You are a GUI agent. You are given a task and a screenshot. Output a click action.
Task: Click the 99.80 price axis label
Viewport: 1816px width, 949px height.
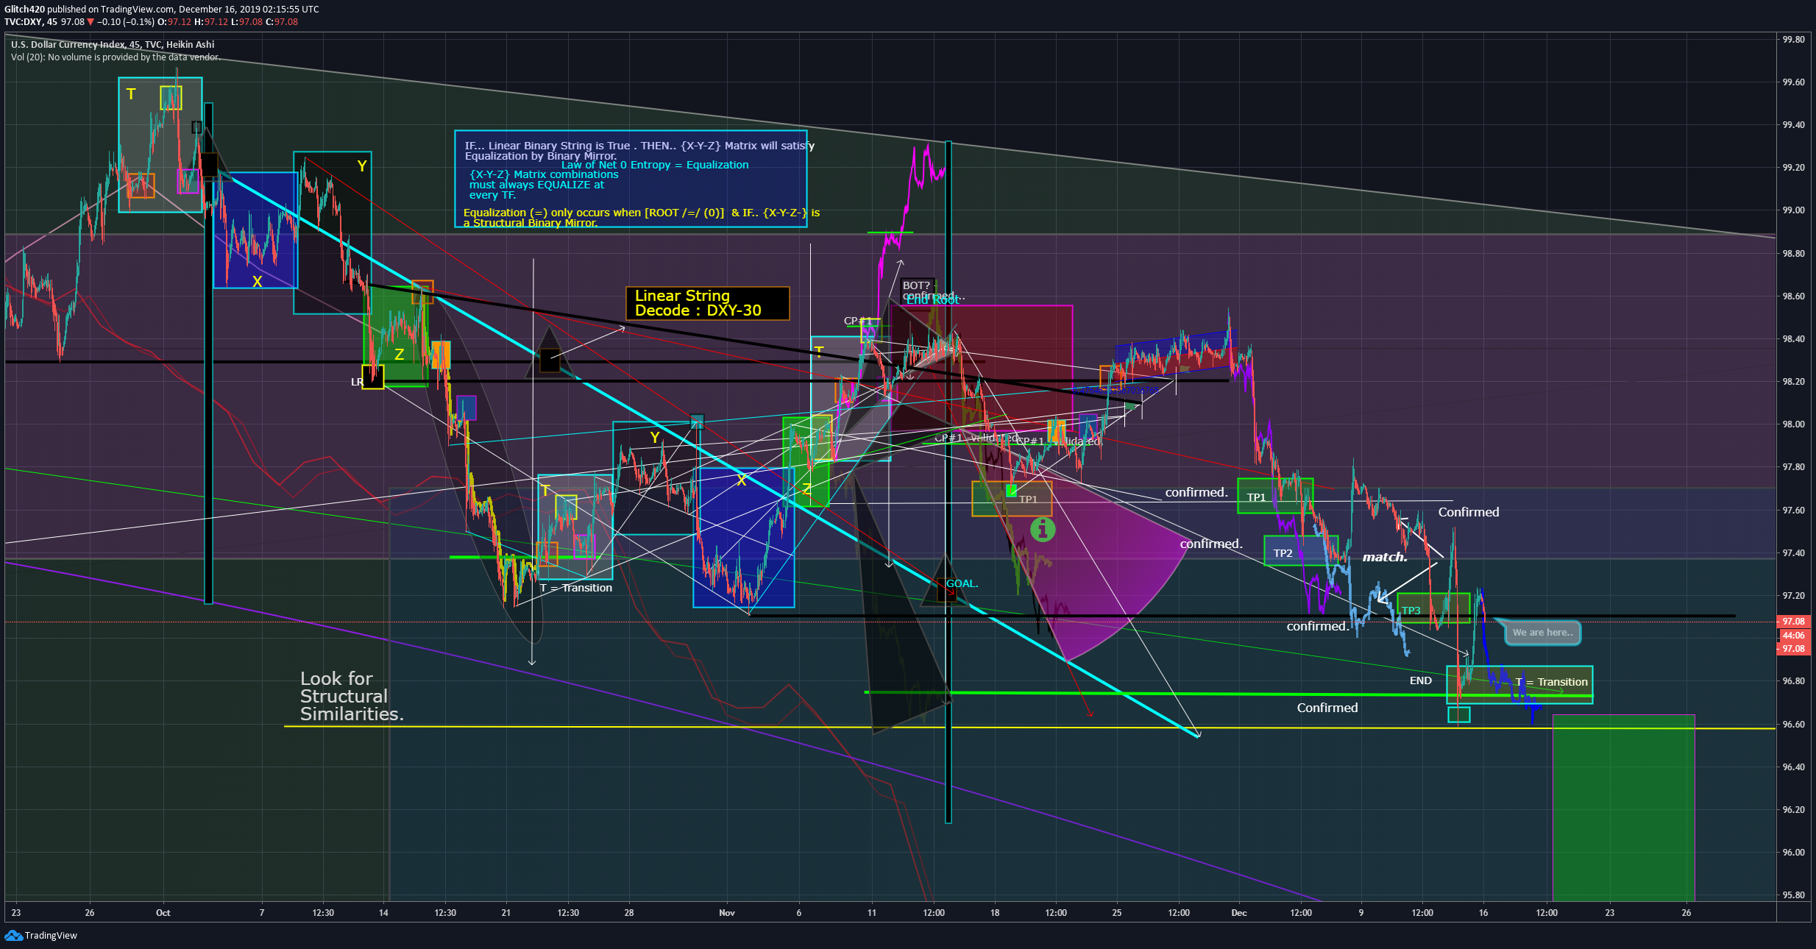1793,40
